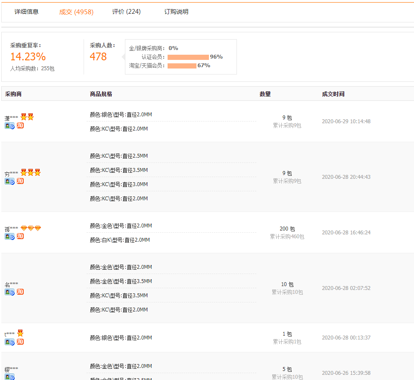This screenshot has height=380, width=414.
Task: Select the 成交 (4958) tab
Action: [76, 12]
